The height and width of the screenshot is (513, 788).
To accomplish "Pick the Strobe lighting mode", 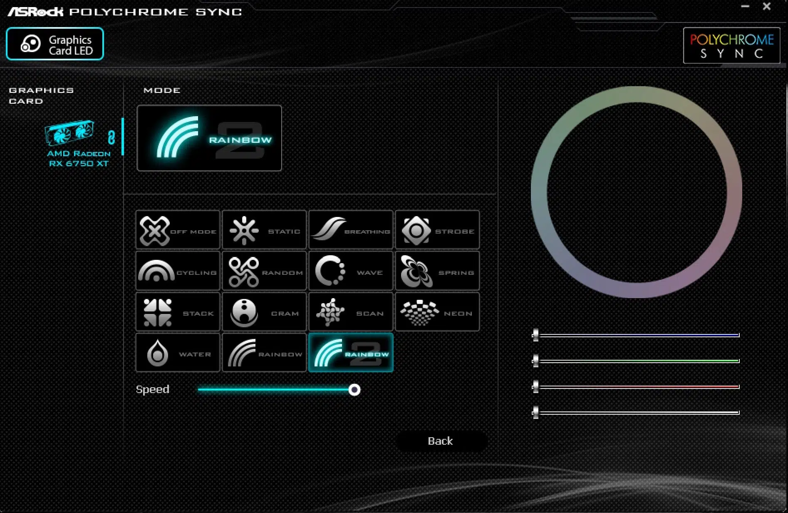I will 437,230.
